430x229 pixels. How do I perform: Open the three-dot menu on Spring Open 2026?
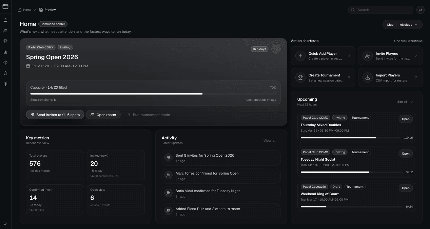coord(276,49)
